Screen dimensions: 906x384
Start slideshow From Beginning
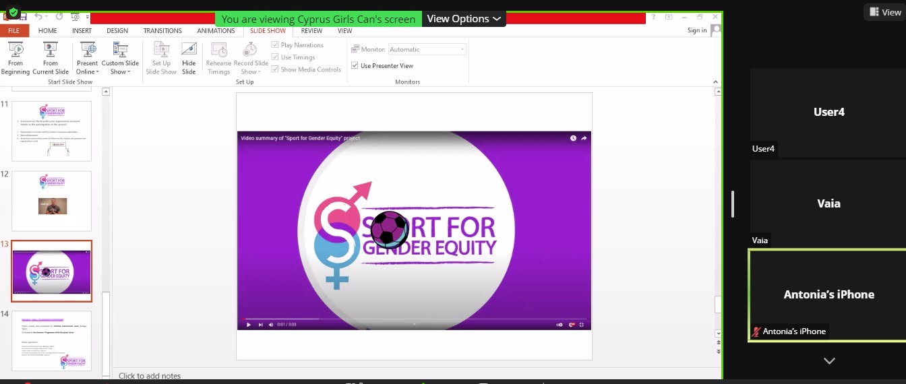[x=15, y=58]
